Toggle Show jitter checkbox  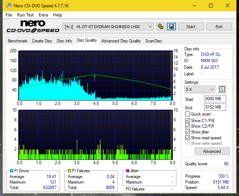187,132
